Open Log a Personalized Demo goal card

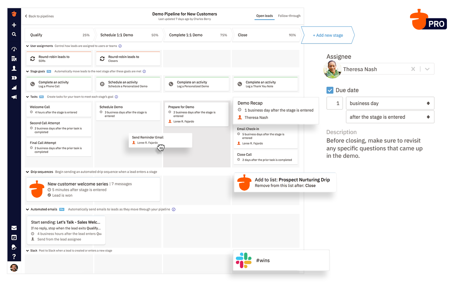[196, 84]
